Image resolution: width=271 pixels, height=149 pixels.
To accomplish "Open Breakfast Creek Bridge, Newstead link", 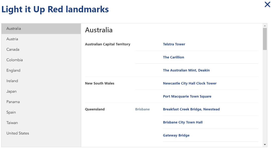I will pyautogui.click(x=191, y=109).
